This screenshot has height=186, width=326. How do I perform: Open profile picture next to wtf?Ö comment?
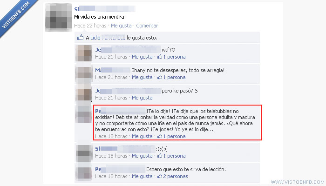point(84,53)
